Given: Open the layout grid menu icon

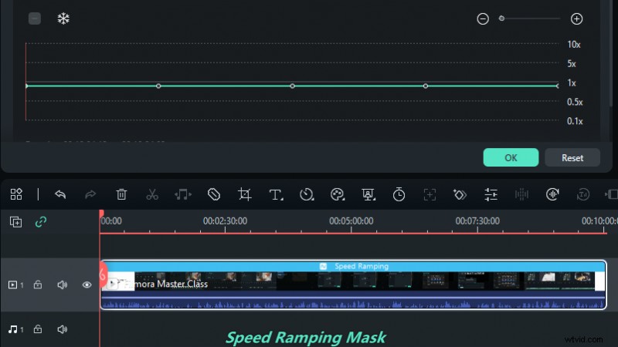Looking at the screenshot, I should tap(16, 194).
